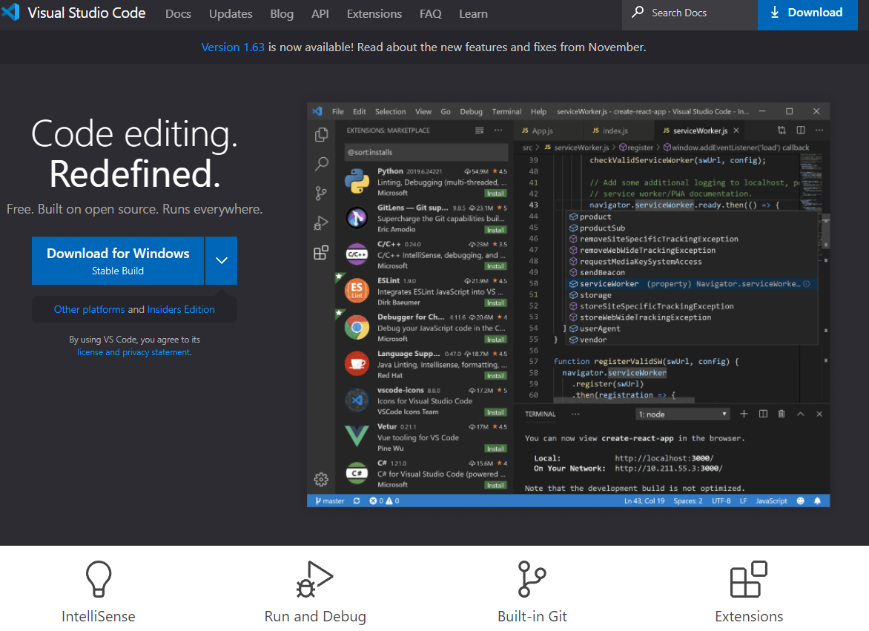
Task: Click the Java Language Support coffee icon
Action: [357, 364]
